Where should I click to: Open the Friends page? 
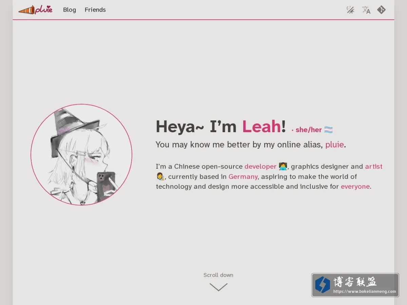tap(95, 10)
